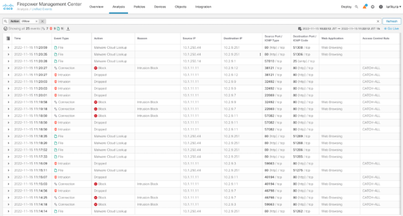Screen dimensions: 403x216
Task: Open the Devices menu
Action: point(160,7)
